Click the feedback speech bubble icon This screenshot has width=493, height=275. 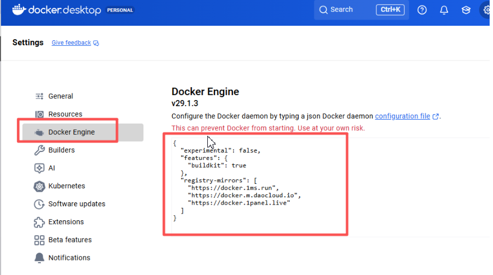click(x=96, y=43)
